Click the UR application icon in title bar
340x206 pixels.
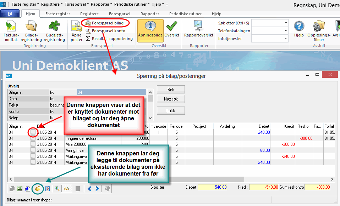tap(3, 4)
